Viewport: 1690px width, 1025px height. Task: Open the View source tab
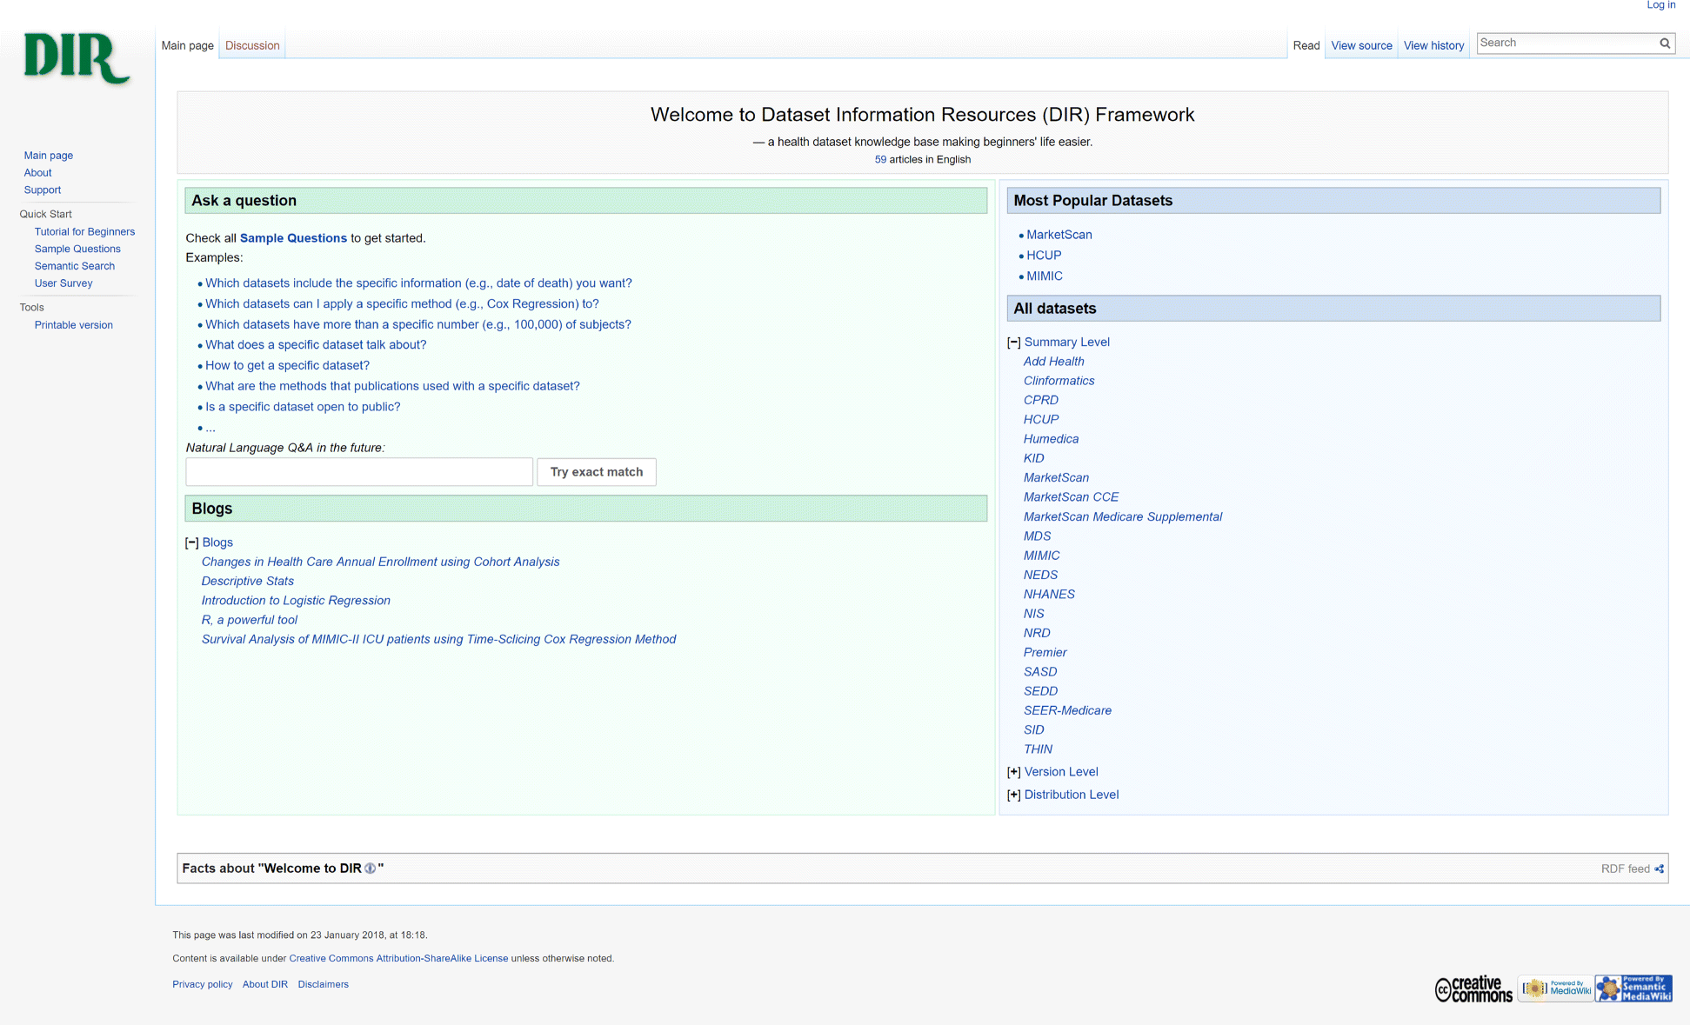point(1361,45)
